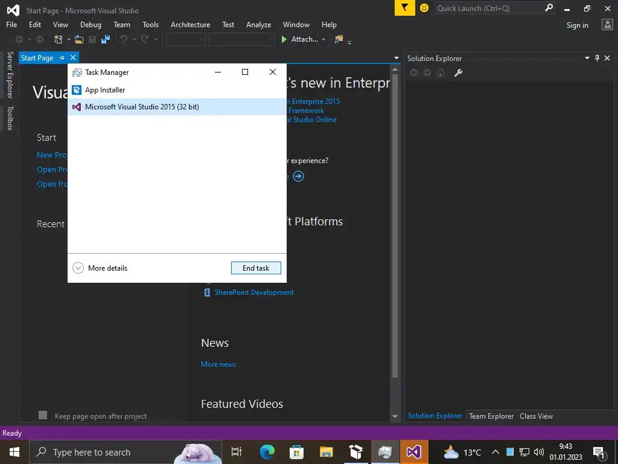The width and height of the screenshot is (618, 464).
Task: Open the notification center icon
Action: click(599, 452)
